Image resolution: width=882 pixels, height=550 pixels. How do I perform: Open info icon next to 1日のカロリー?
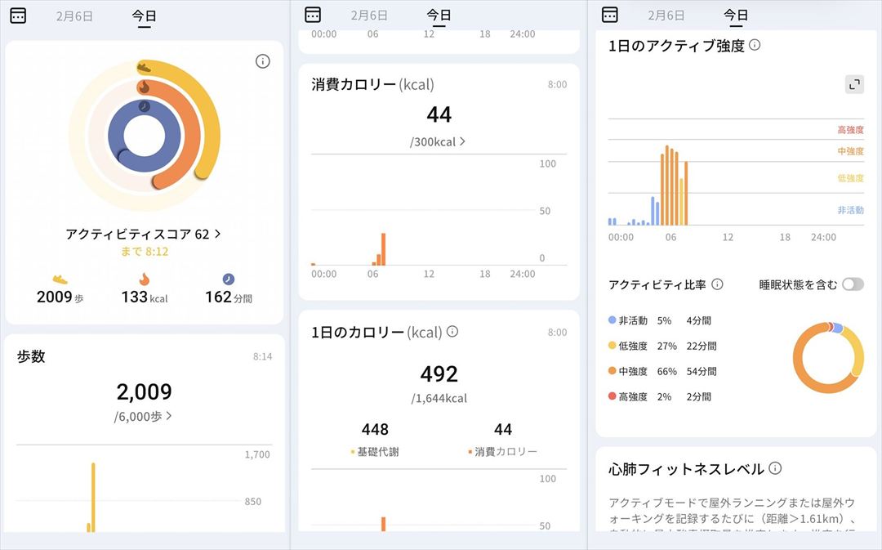coord(452,332)
